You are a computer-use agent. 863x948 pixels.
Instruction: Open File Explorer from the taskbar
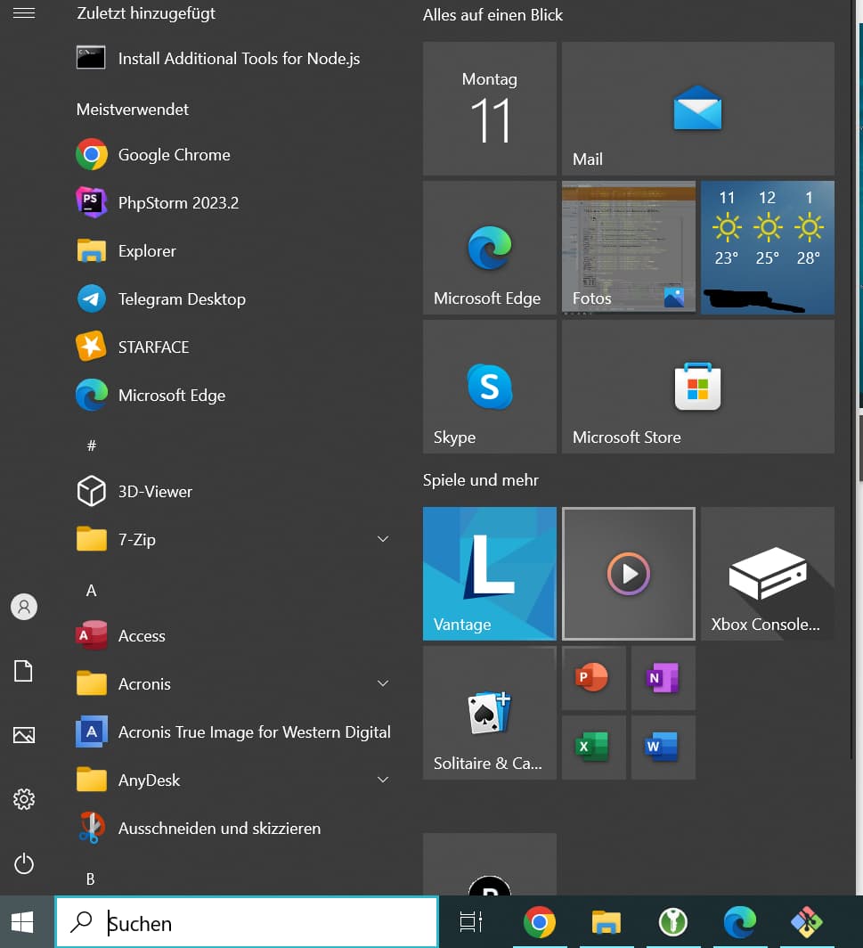[x=607, y=923]
